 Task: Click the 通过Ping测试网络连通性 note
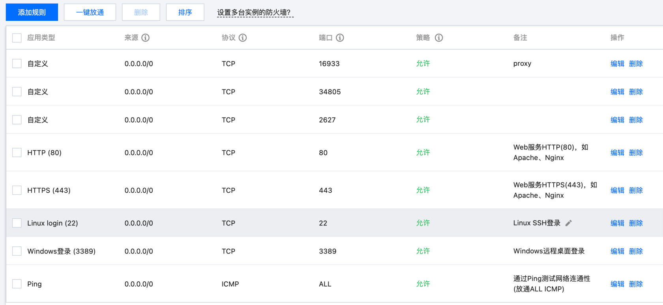[x=552, y=284]
